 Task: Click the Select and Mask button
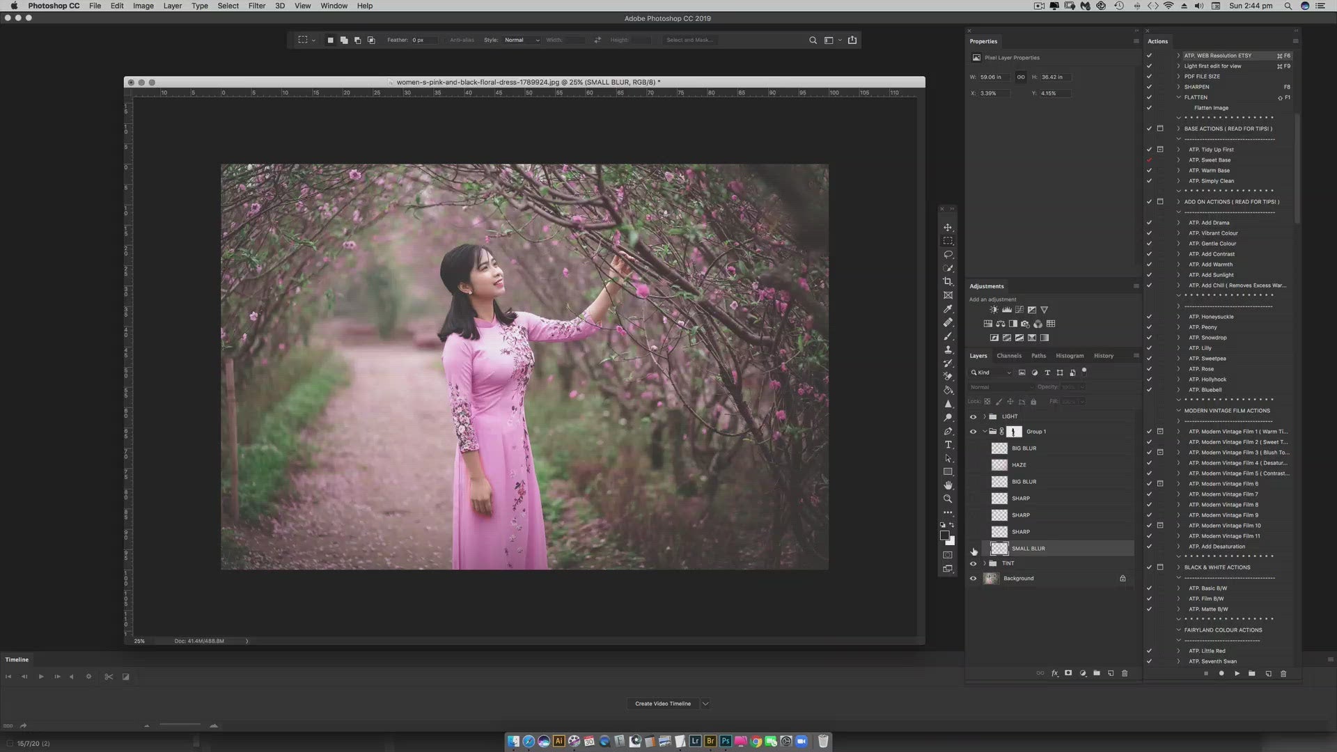[689, 40]
